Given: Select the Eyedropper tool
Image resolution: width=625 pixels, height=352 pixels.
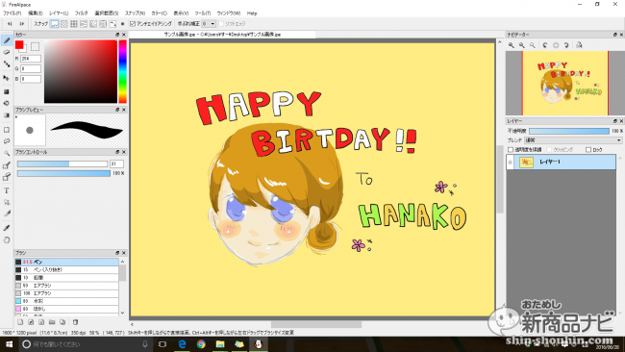Looking at the screenshot, I should click(x=7, y=228).
